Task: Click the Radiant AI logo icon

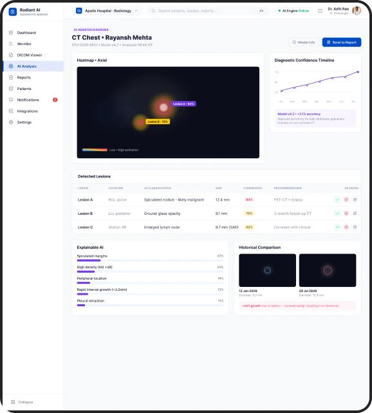Action: 13,12
